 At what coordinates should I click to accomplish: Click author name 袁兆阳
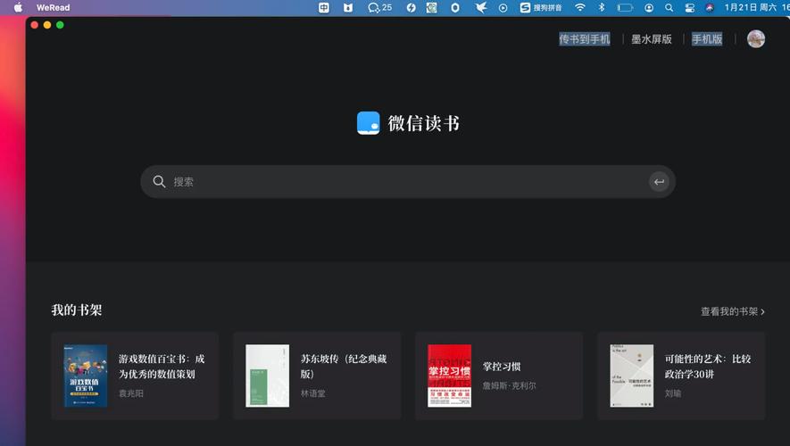tap(131, 393)
